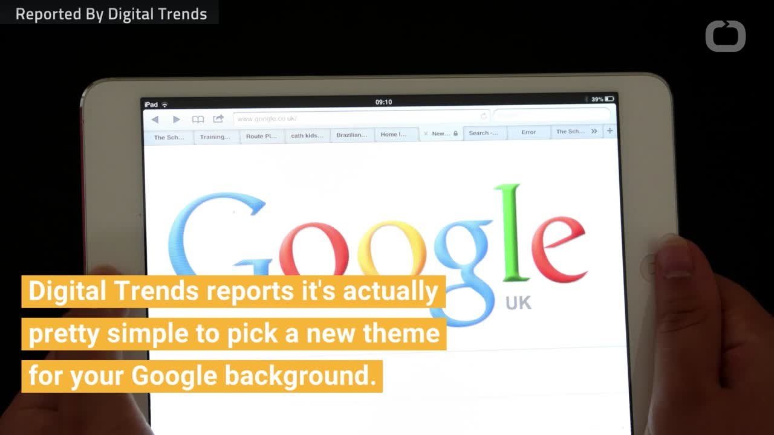Go back with Safari's back arrow
774x435 pixels.
[x=155, y=120]
